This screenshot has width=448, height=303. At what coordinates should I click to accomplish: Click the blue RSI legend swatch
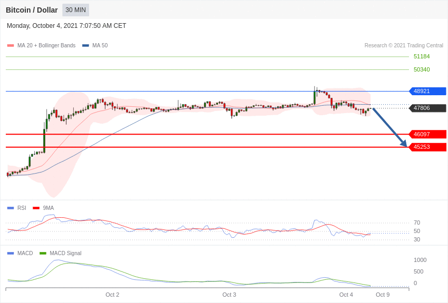pyautogui.click(x=11, y=208)
